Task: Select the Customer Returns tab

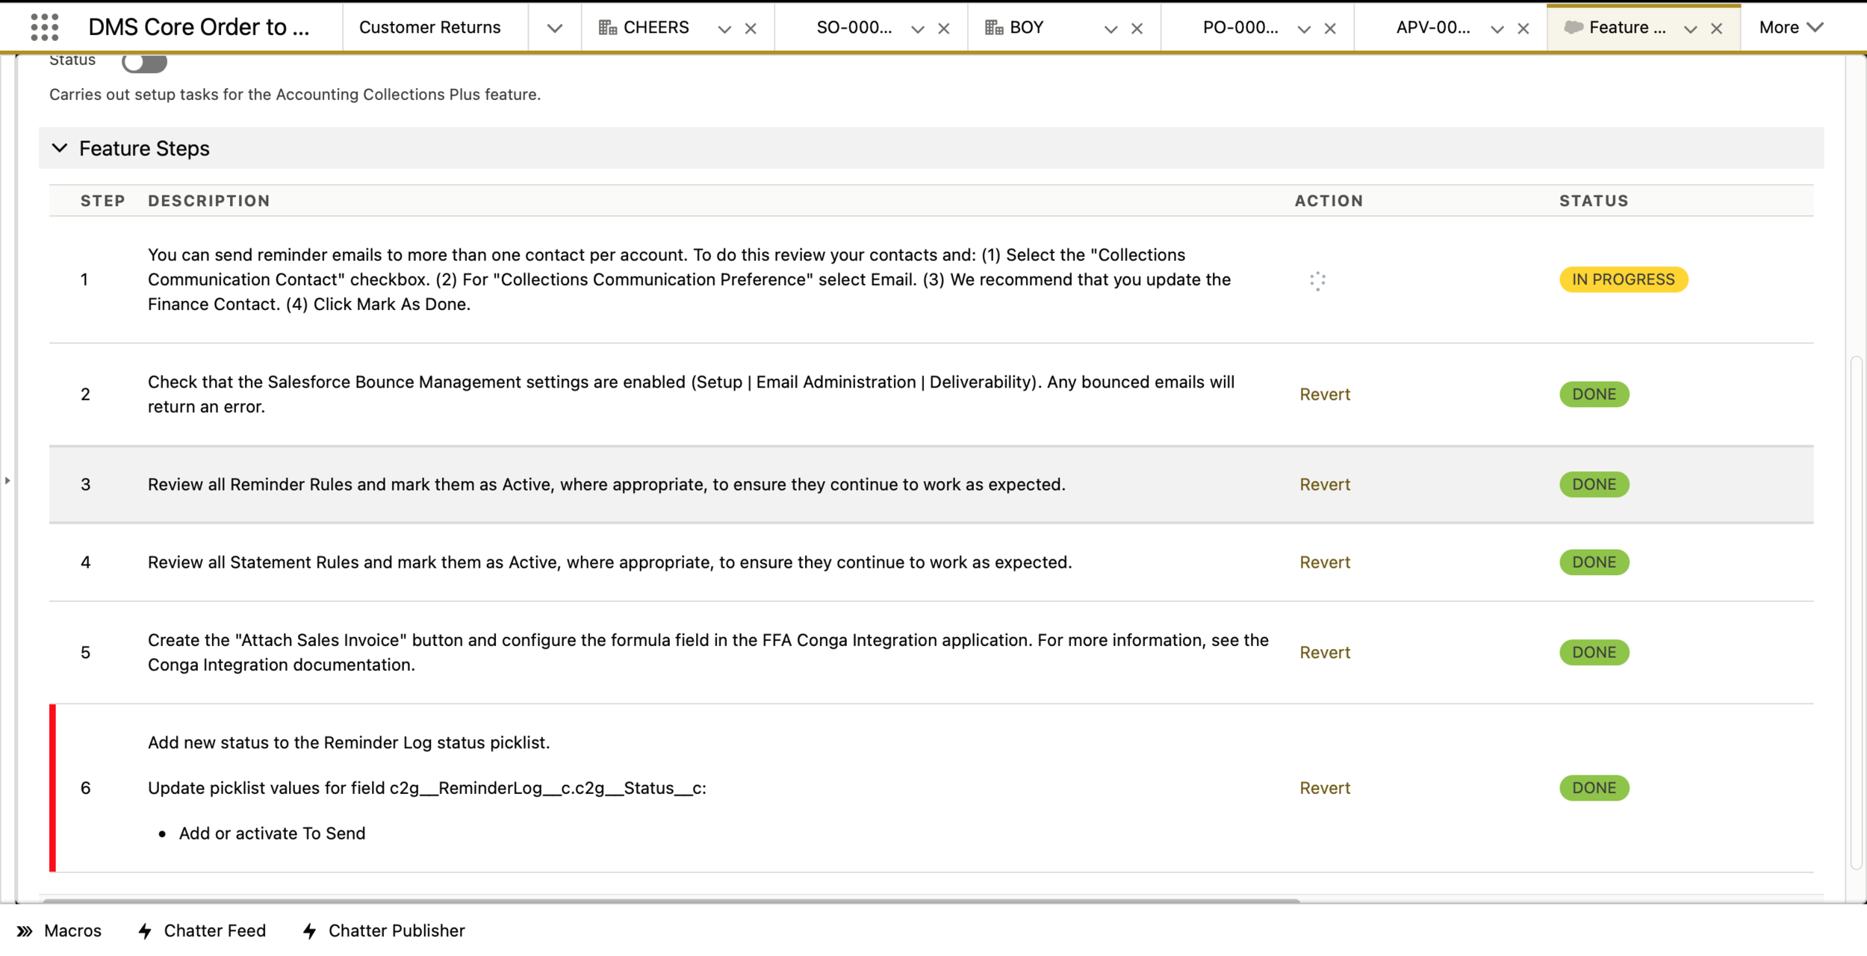Action: pyautogui.click(x=429, y=28)
